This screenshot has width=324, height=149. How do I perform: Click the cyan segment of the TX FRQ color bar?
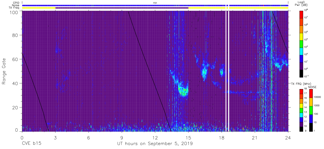pyautogui.click(x=301, y=115)
